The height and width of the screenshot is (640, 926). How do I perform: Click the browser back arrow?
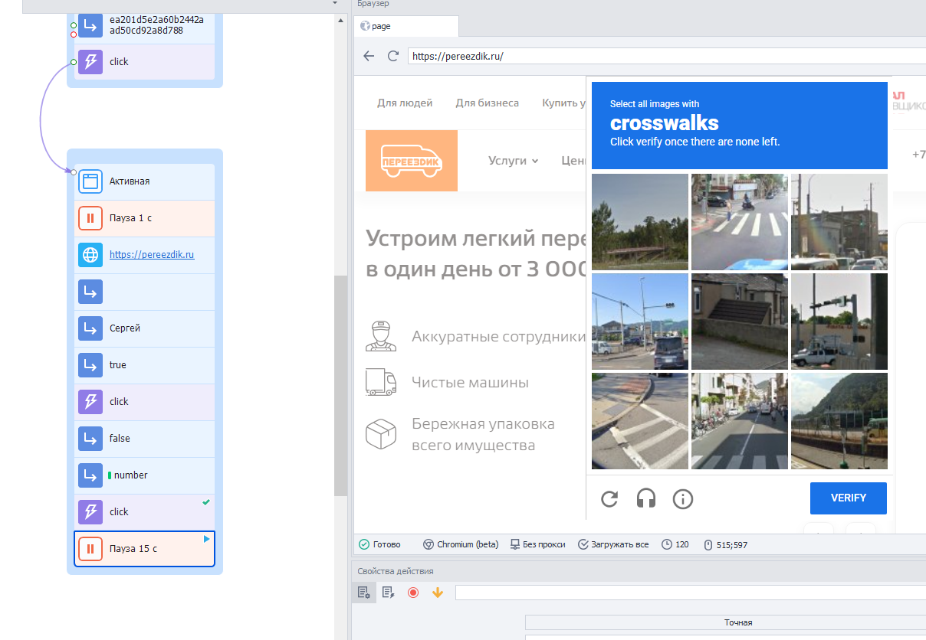tap(369, 56)
